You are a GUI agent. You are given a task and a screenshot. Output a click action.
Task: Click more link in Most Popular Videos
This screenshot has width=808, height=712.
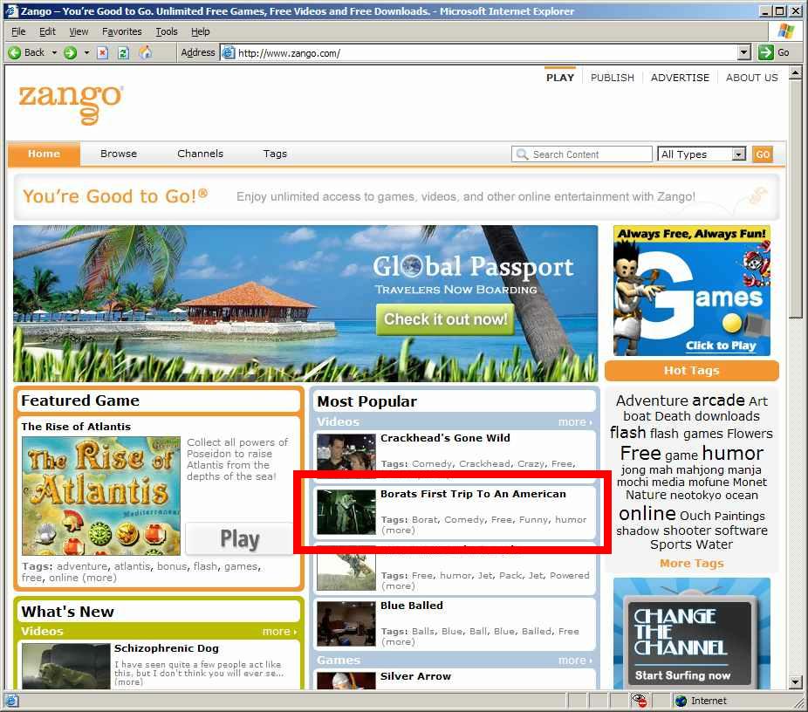coord(575,422)
